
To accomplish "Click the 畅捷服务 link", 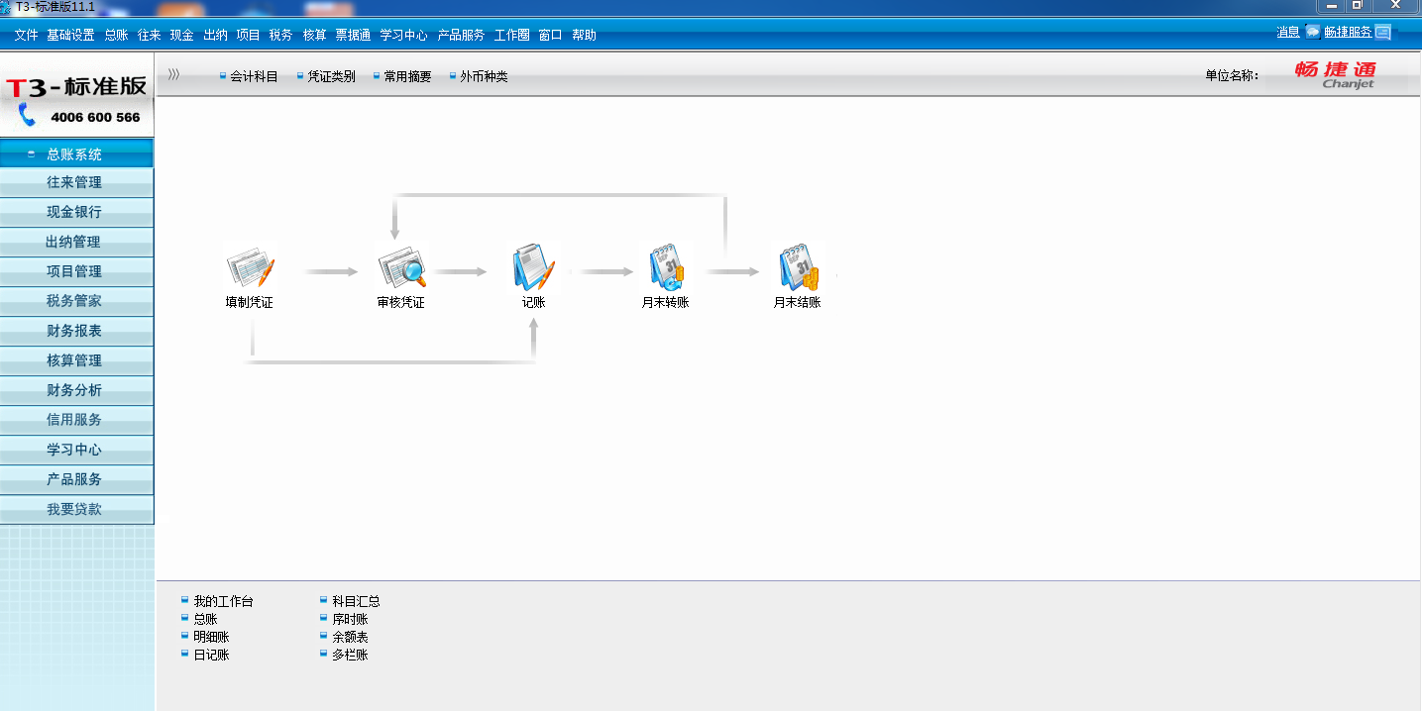I will [x=1348, y=32].
